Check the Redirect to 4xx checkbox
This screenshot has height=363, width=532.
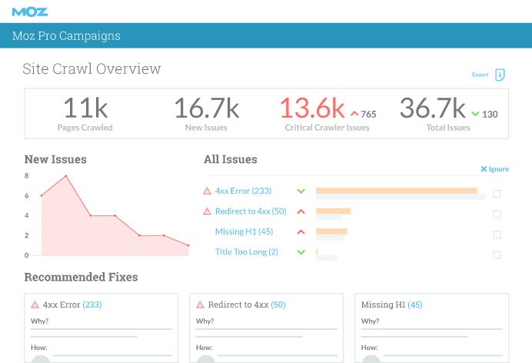[497, 214]
